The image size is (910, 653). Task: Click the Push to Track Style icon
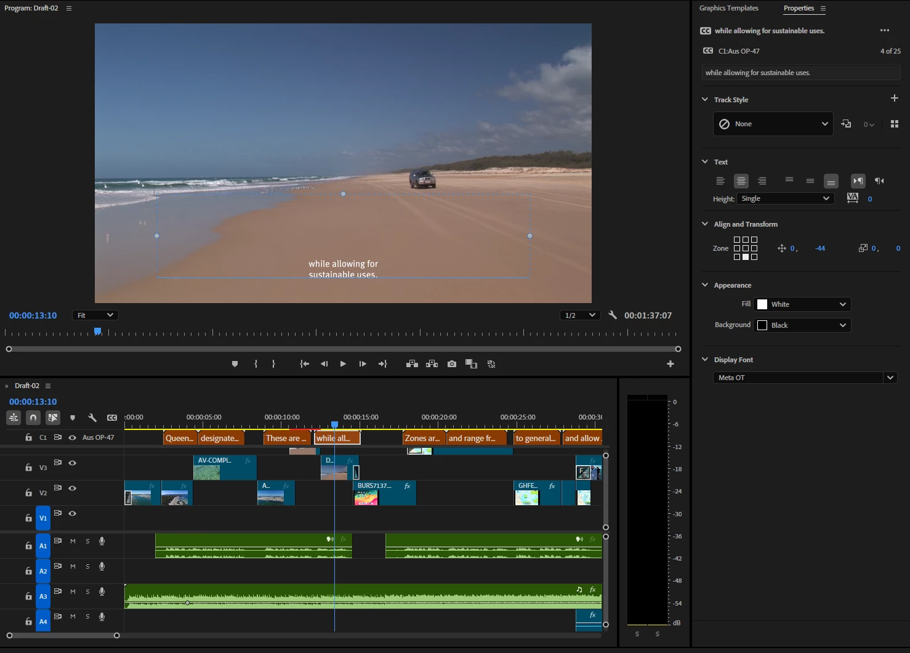pos(846,124)
